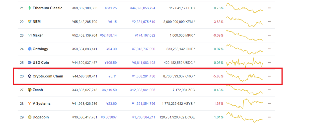310x125 pixels.
Task: Open the Ethereum Classic coin page link
Action: (47, 8)
